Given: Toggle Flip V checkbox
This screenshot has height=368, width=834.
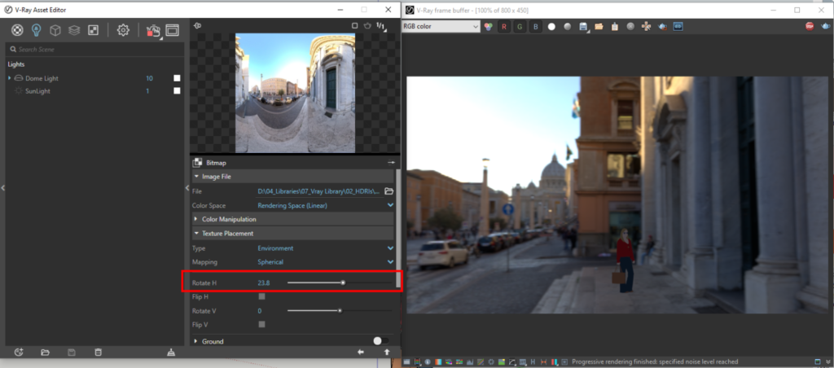Looking at the screenshot, I should coord(261,324).
